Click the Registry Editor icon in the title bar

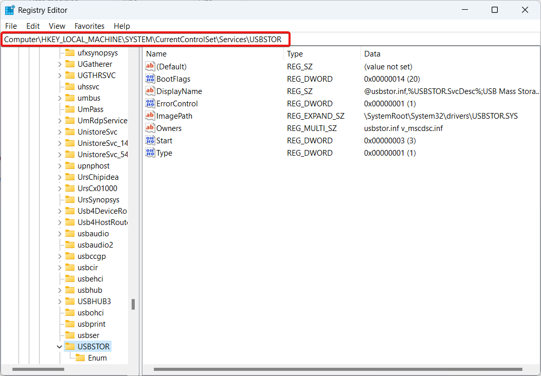point(8,10)
